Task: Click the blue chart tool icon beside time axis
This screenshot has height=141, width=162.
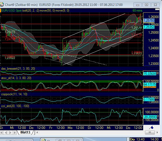Action: [x=151, y=128]
